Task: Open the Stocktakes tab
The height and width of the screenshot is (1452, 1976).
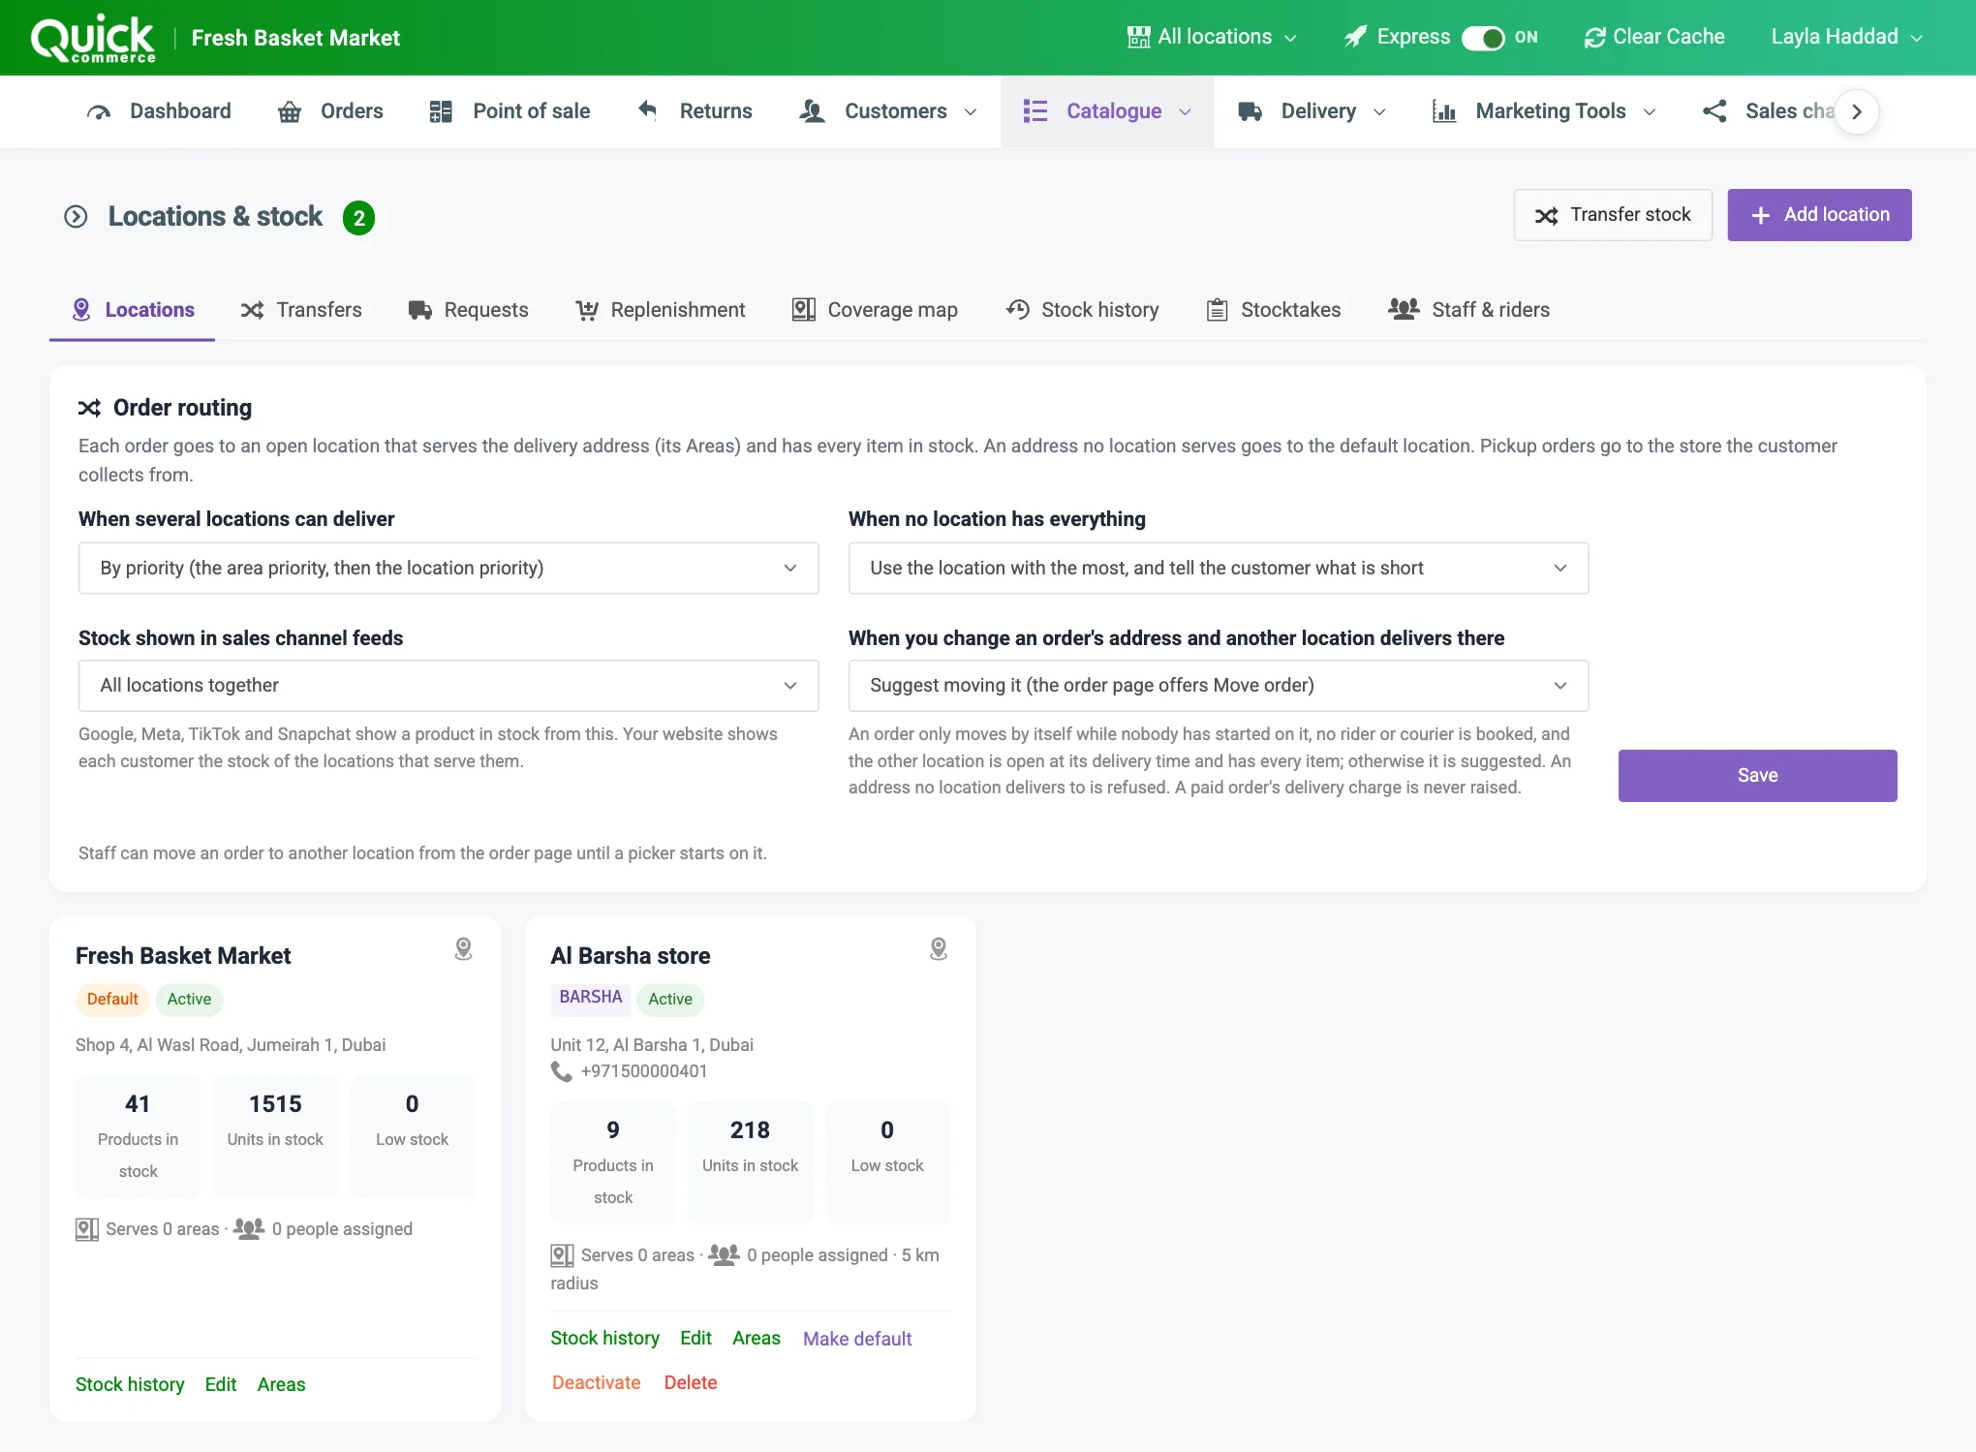Action: click(x=1273, y=310)
